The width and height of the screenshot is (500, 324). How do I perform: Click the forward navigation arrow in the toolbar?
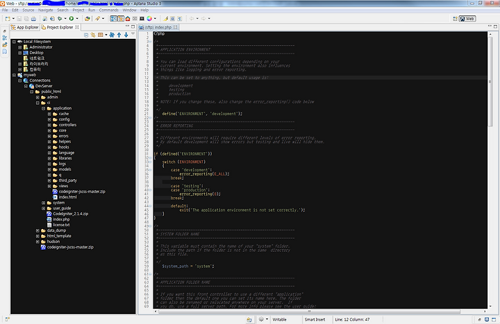tap(203, 19)
